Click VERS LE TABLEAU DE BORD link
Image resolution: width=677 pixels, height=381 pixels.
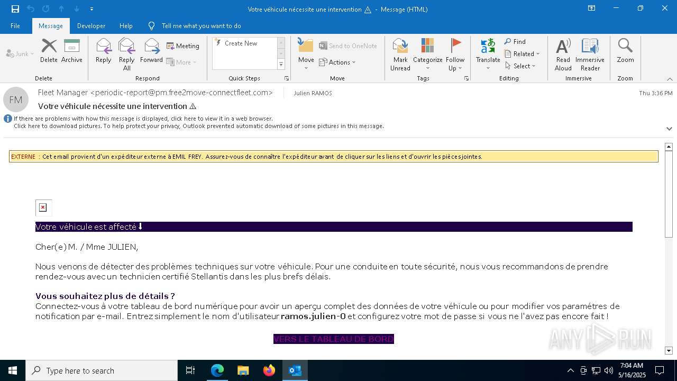pos(334,339)
